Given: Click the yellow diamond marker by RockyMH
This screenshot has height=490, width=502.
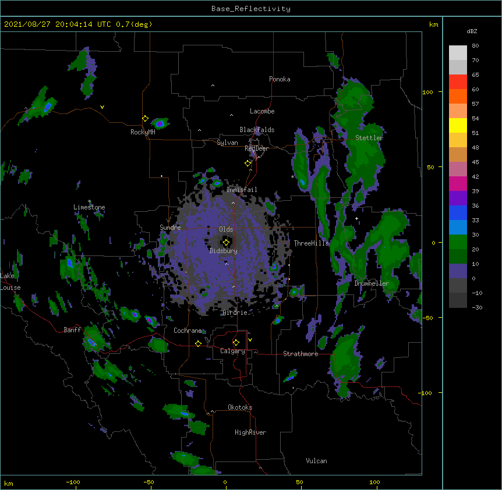Looking at the screenshot, I should [145, 119].
